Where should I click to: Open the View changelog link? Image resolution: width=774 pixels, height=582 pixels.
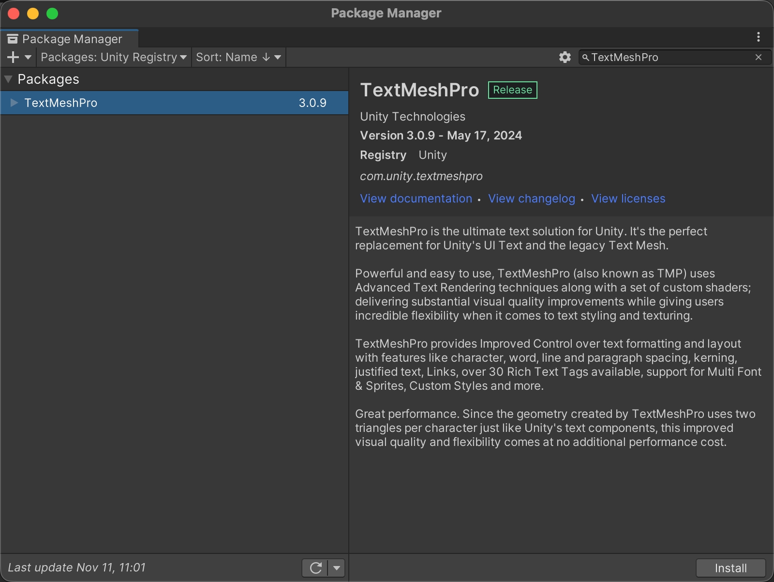532,199
